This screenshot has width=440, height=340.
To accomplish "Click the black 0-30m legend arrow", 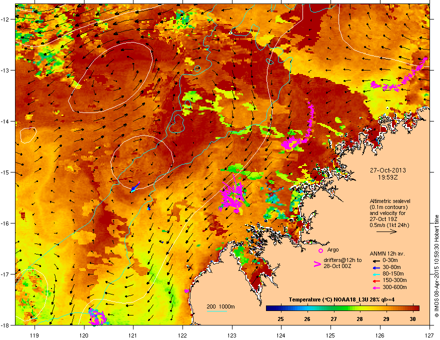I will point(376,260).
